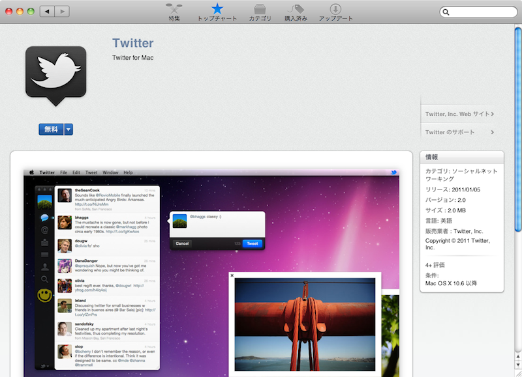Click the 無料 free download button
522x377 pixels.
tap(51, 129)
